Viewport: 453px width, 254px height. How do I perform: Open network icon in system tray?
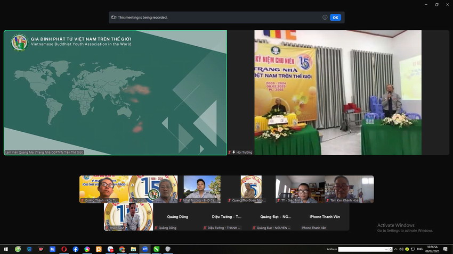point(413,249)
